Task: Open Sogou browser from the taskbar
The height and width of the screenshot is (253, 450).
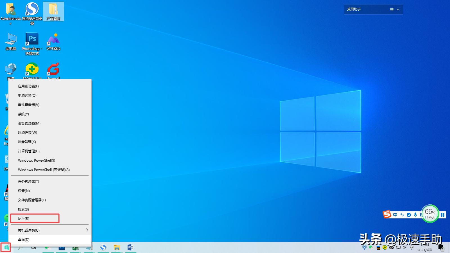Action: 103,247
